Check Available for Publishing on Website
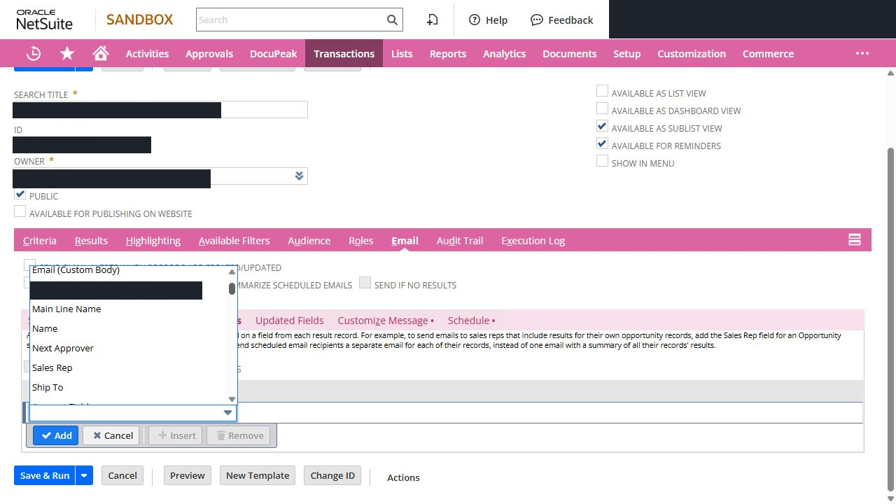896x504 pixels. [20, 211]
